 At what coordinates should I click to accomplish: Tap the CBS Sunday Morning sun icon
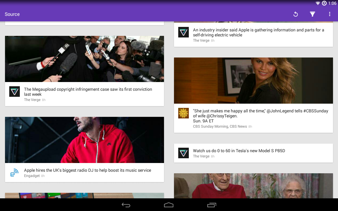184,113
